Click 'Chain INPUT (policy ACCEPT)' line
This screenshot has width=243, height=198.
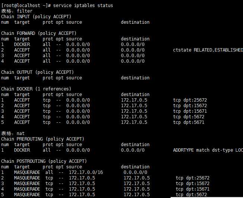pos(36,17)
